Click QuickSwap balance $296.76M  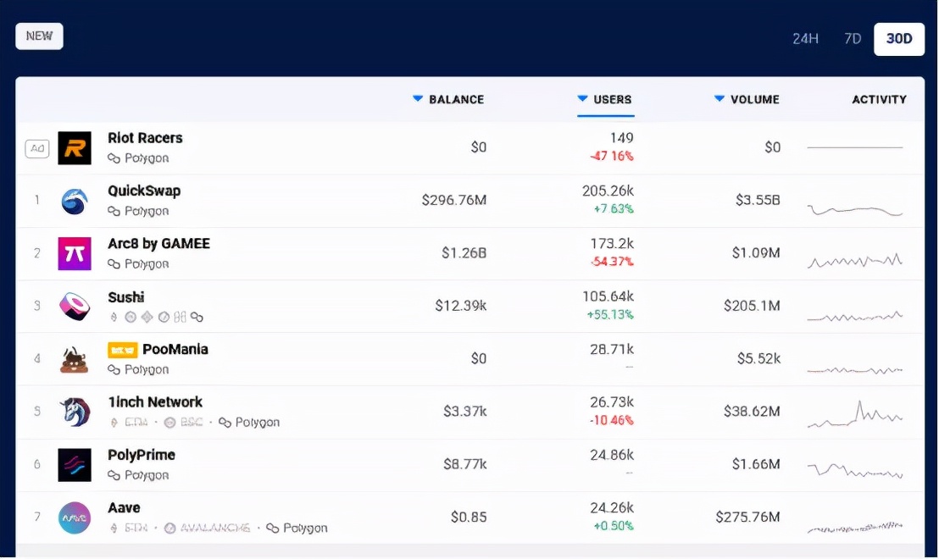454,200
